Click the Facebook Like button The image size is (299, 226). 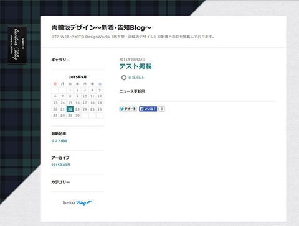[148, 109]
